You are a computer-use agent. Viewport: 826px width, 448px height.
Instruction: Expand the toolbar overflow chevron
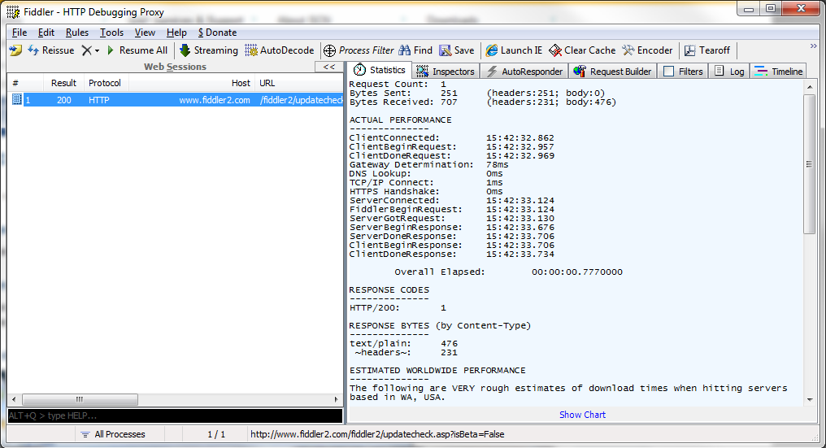[x=814, y=46]
